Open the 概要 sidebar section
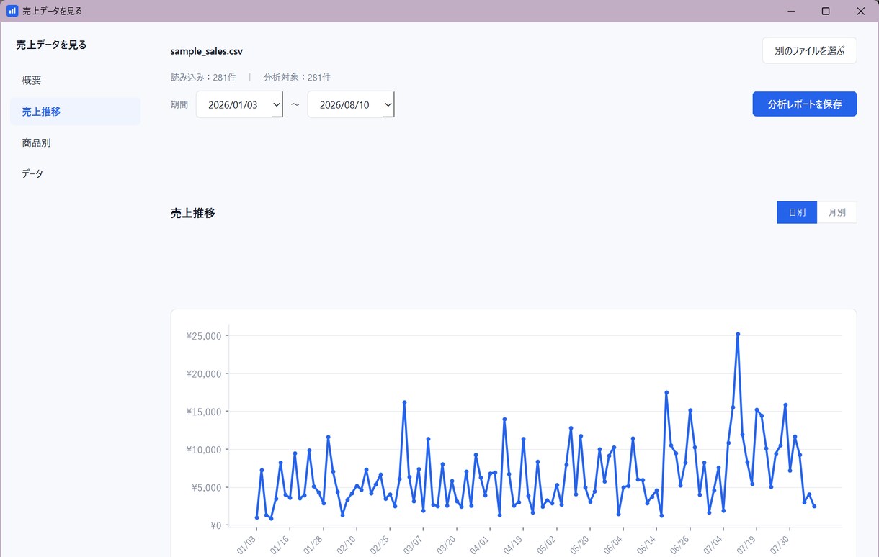 point(76,81)
